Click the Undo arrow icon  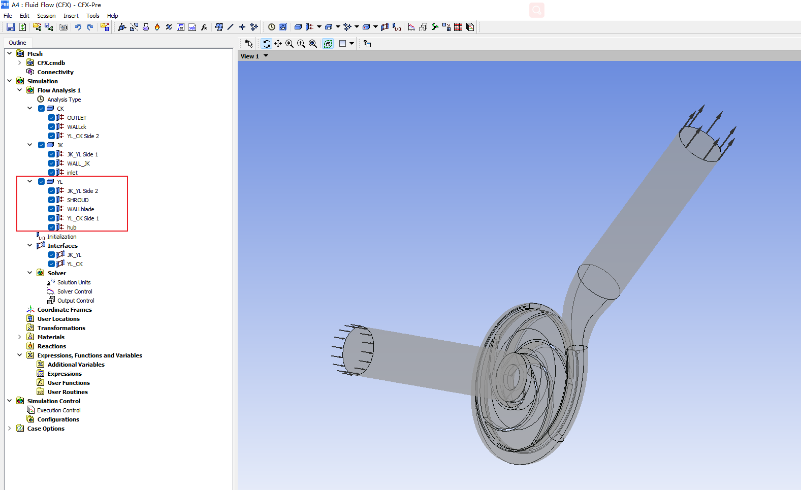point(78,27)
